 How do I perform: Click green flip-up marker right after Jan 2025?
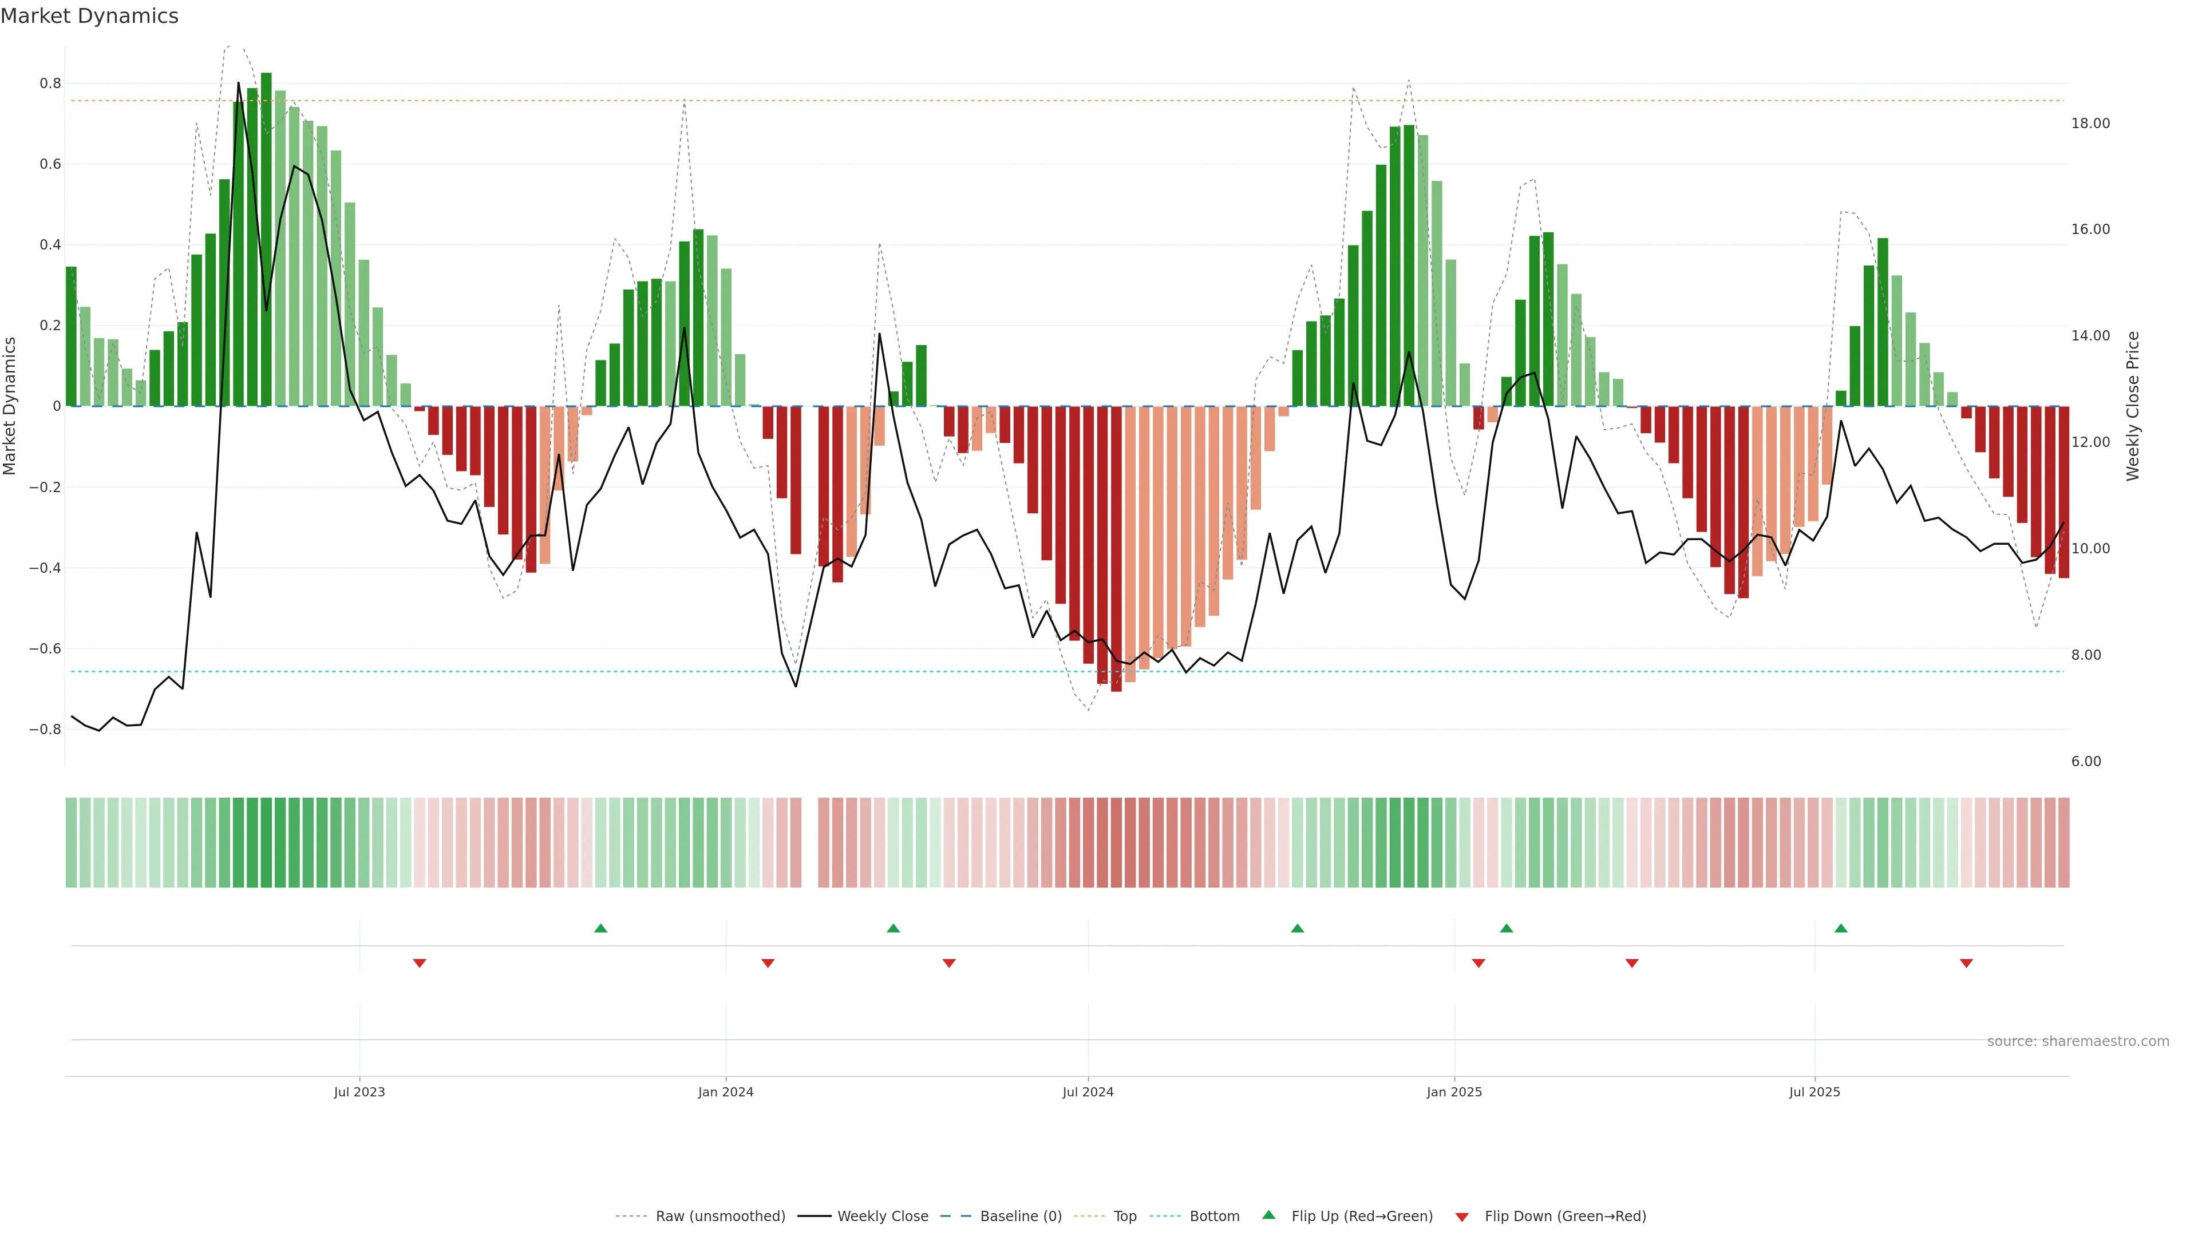tap(1506, 928)
